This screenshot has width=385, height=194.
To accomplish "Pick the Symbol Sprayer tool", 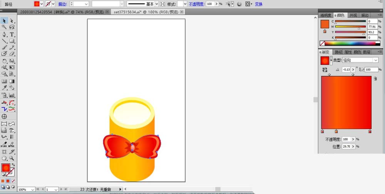I will [4, 95].
